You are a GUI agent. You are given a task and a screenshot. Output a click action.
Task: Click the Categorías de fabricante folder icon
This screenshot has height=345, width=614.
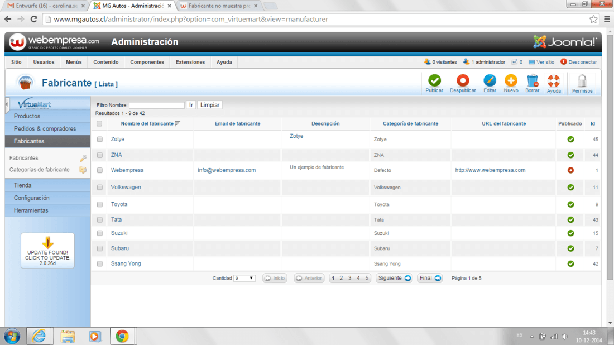[x=83, y=170]
